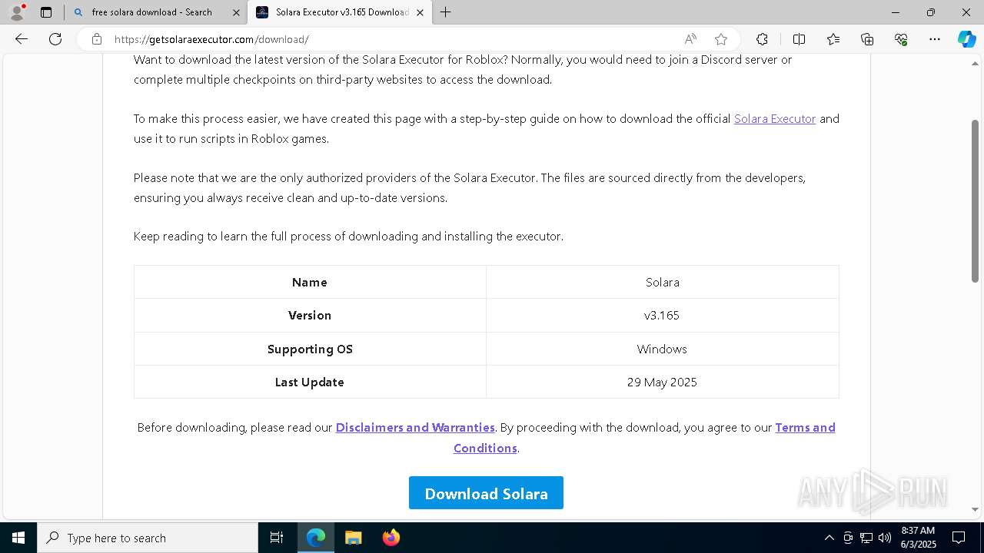Click the scrollbar down arrow
This screenshot has height=553, width=984.
pyautogui.click(x=976, y=509)
